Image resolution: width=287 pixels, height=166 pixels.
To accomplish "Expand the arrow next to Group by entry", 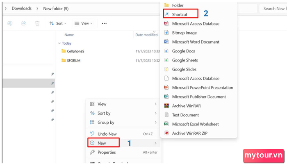I will 155,123.
